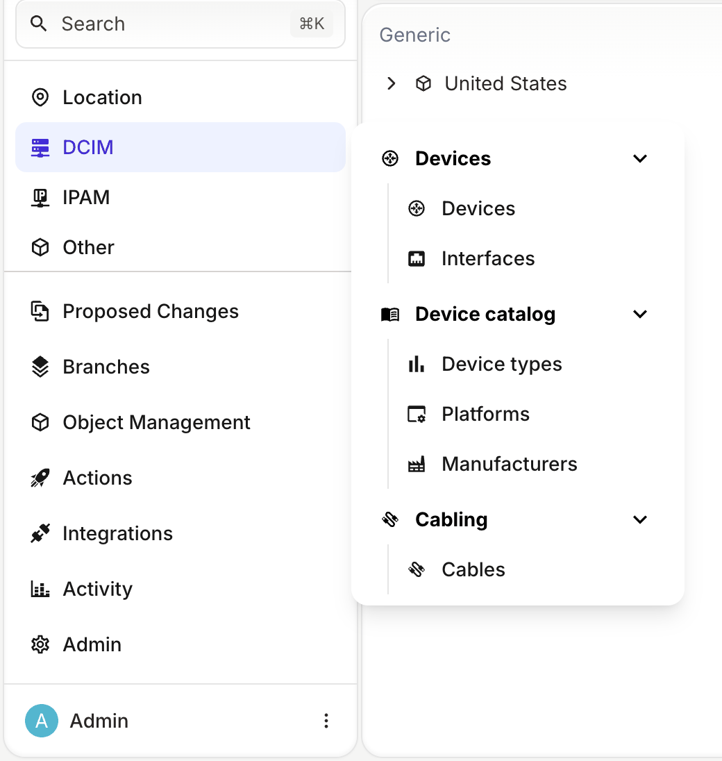The image size is (722, 761).
Task: Click the Activity chart icon
Action: (40, 589)
